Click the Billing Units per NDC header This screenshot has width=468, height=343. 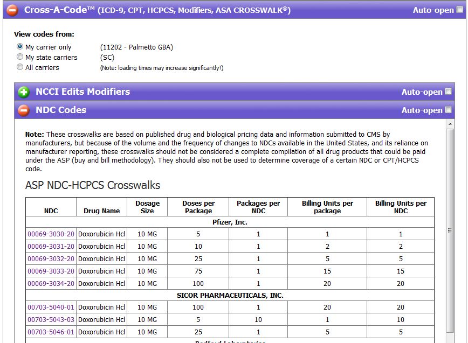[401, 207]
